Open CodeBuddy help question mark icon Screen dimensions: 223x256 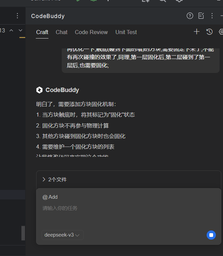coord(190,16)
